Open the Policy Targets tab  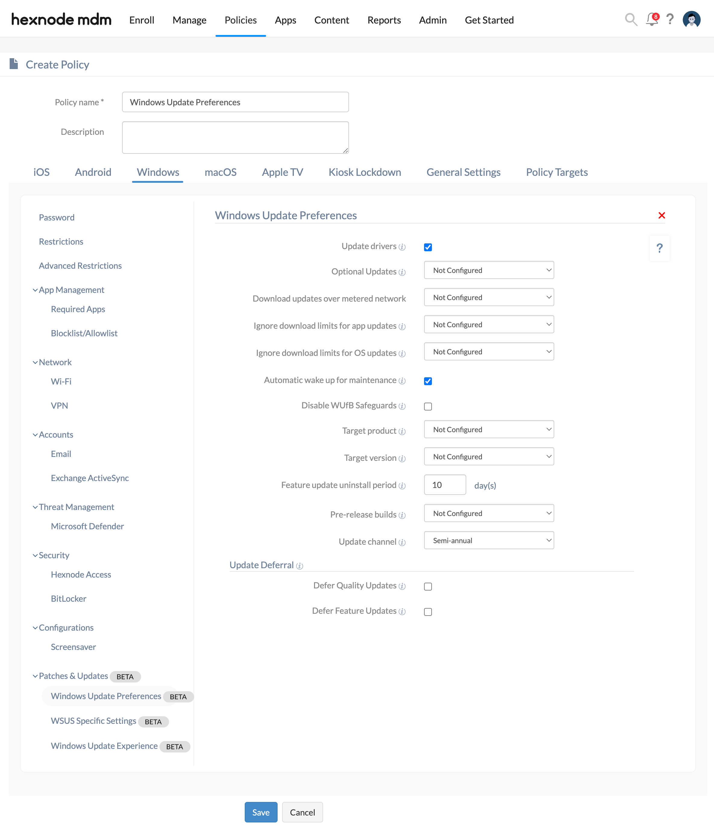556,172
